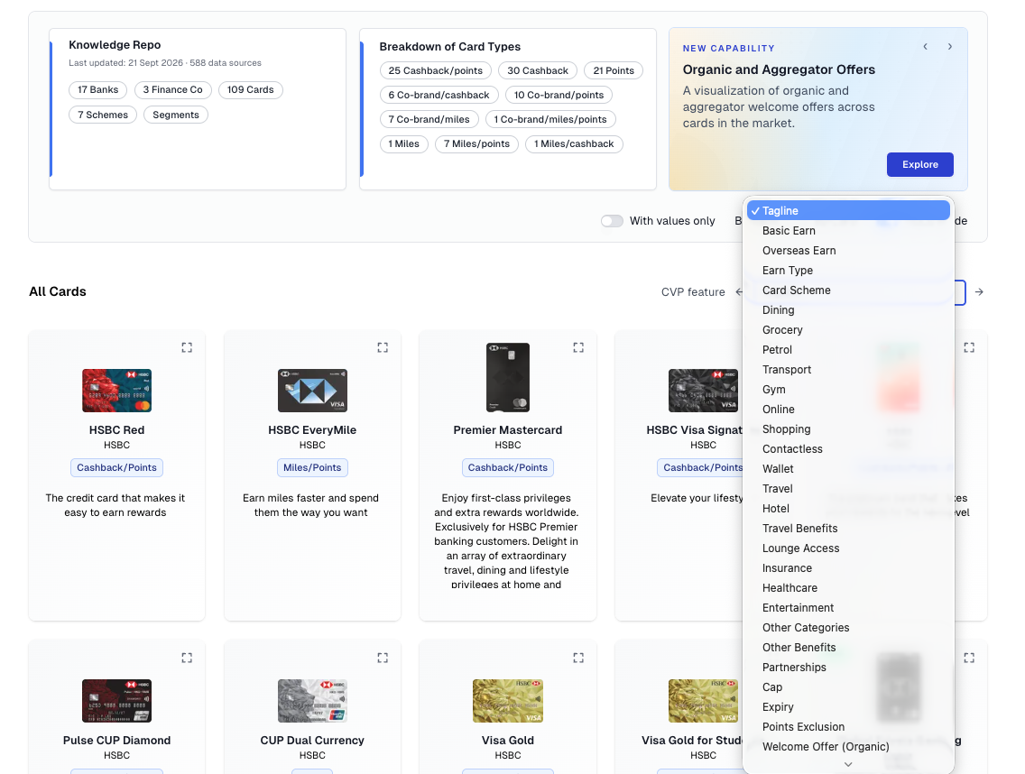
Task: Choose Other Categories option
Action: pyautogui.click(x=848, y=628)
